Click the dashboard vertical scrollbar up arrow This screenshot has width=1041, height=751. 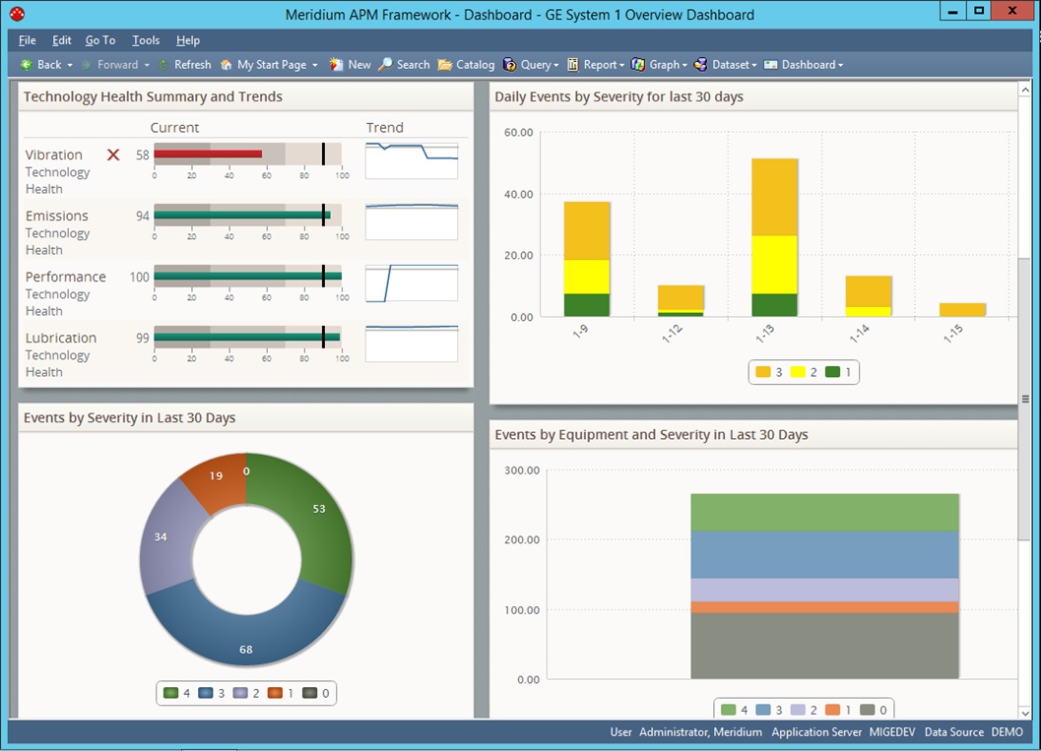coord(1025,90)
